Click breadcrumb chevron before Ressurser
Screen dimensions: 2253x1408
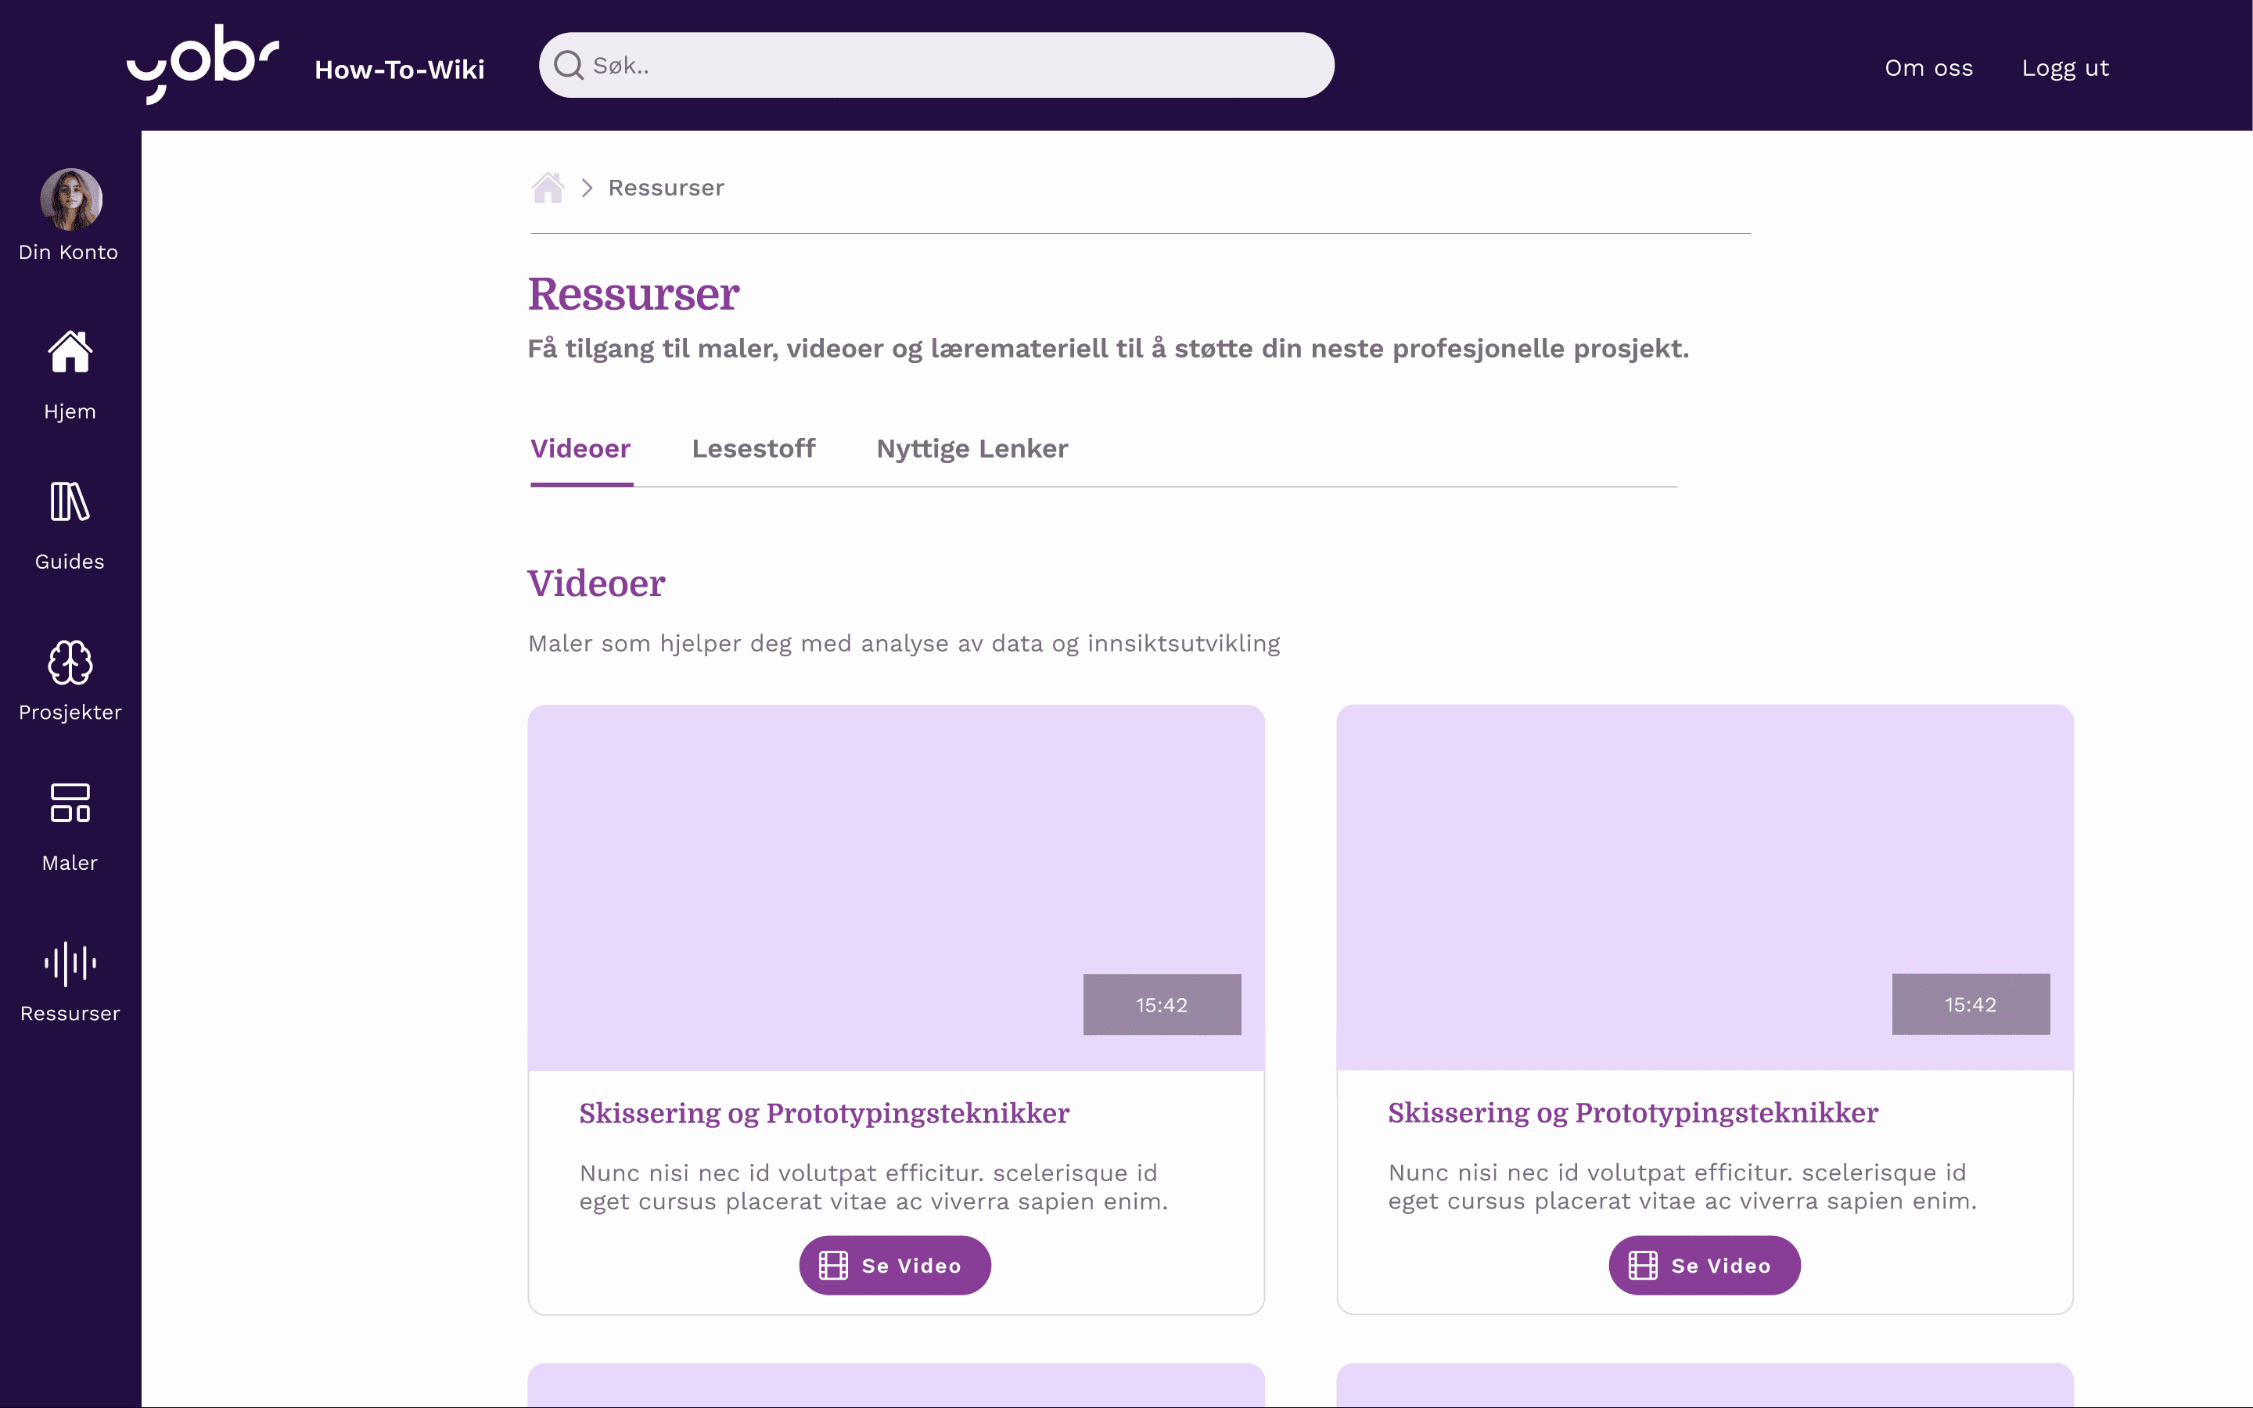(x=587, y=188)
